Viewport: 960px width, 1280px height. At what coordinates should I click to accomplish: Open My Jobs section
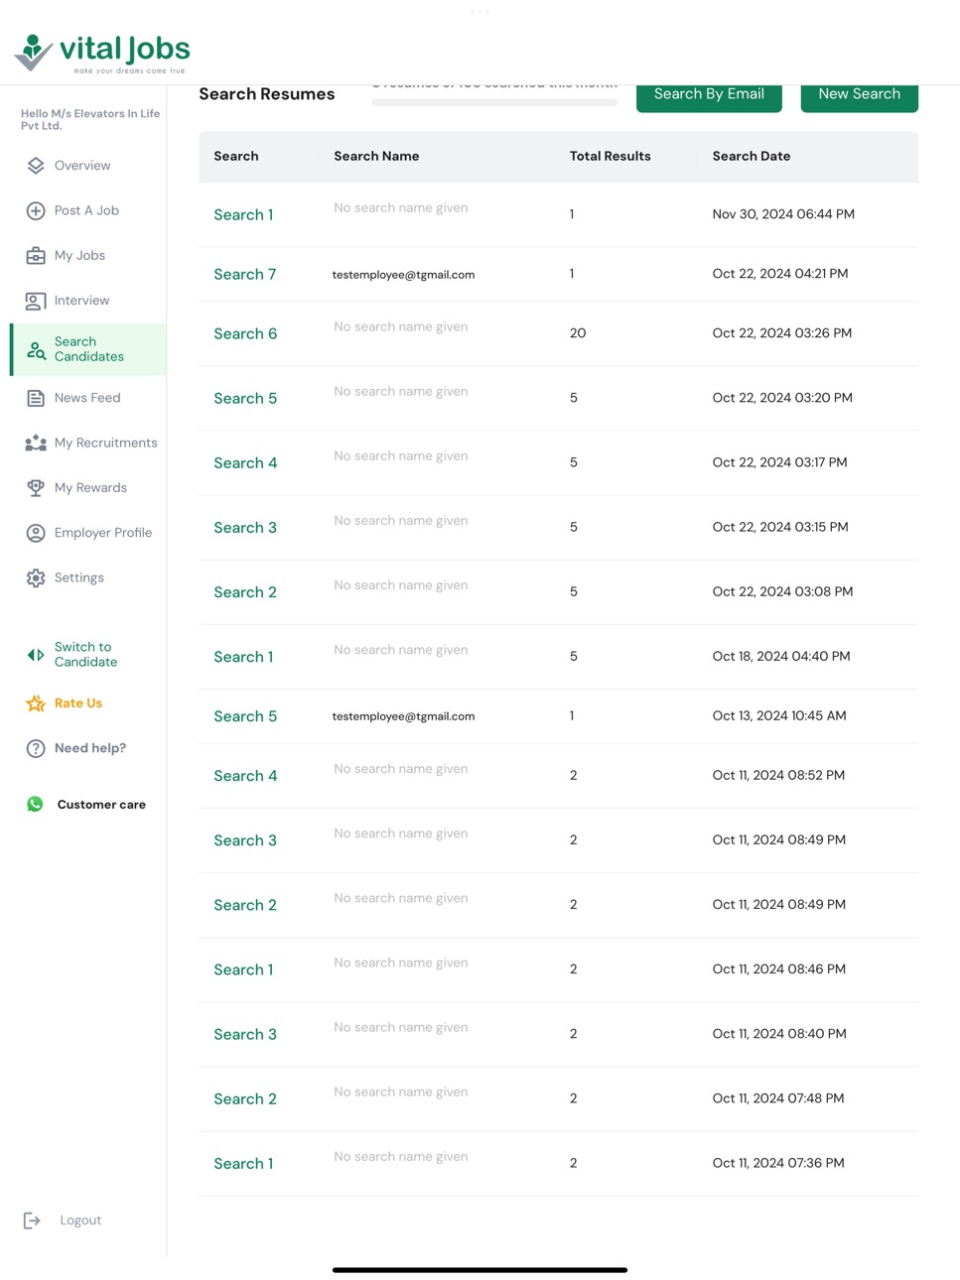click(79, 255)
